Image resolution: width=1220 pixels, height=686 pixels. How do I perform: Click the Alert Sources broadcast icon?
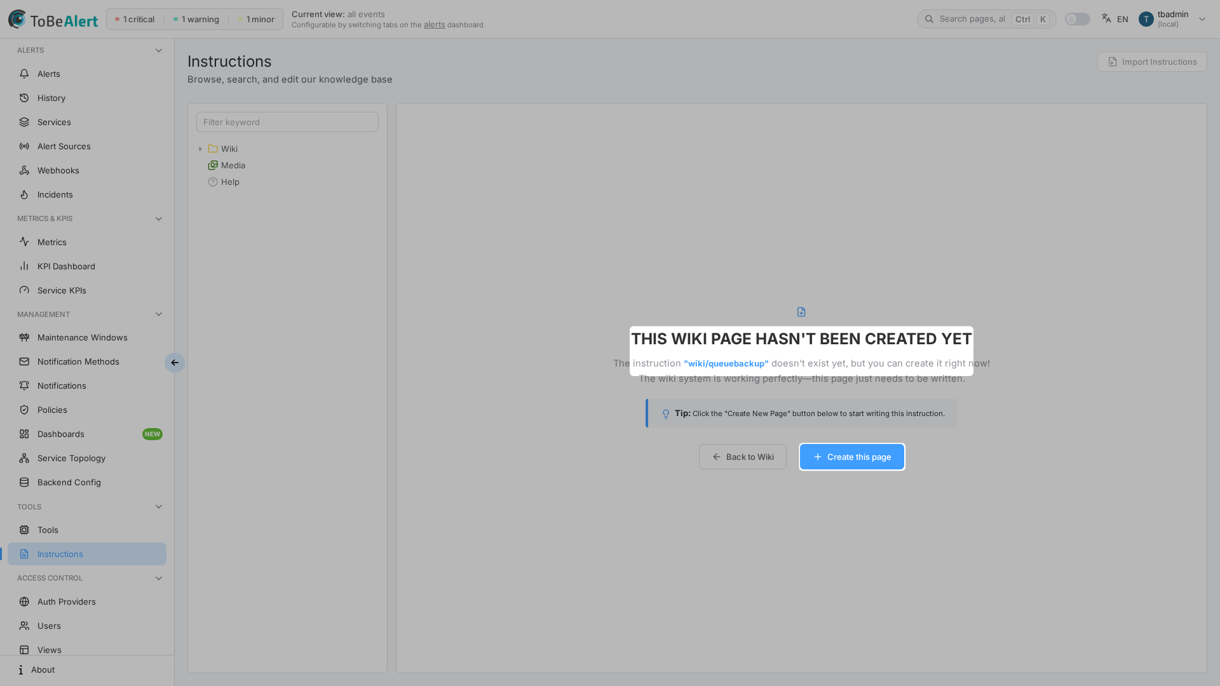pyautogui.click(x=24, y=146)
